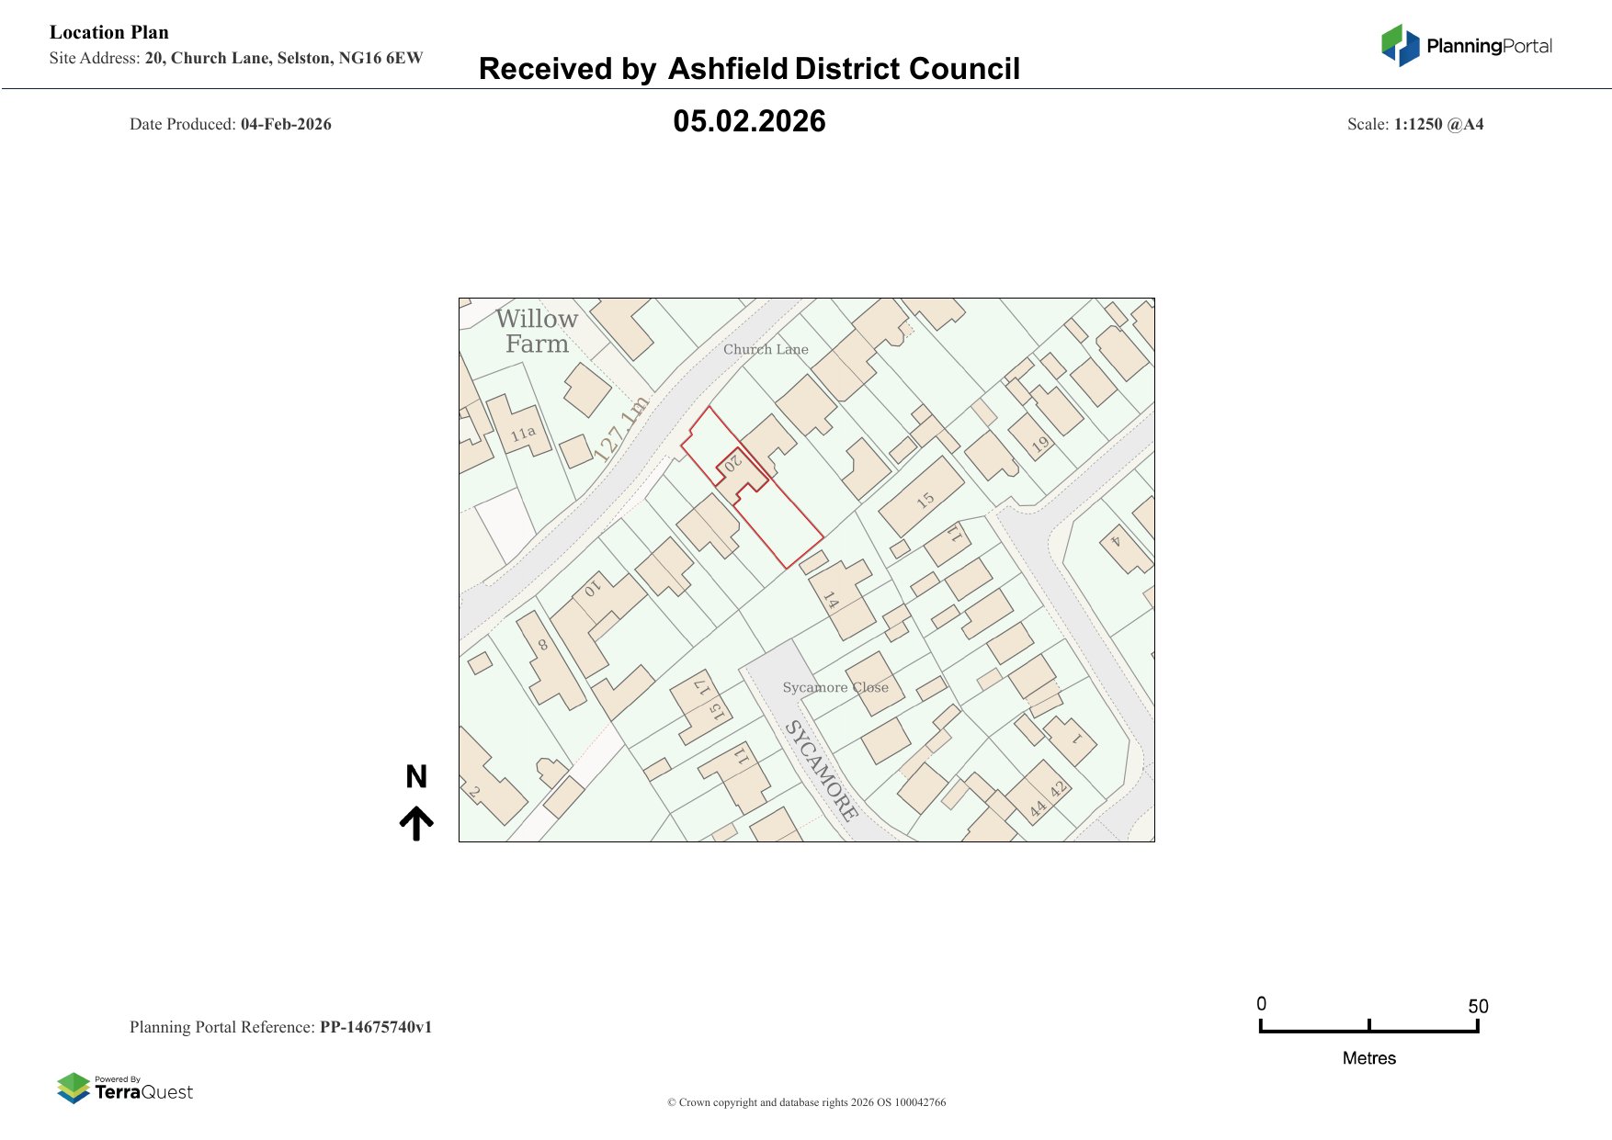Click the black north arrow symbol
The width and height of the screenshot is (1612, 1140).
click(416, 824)
